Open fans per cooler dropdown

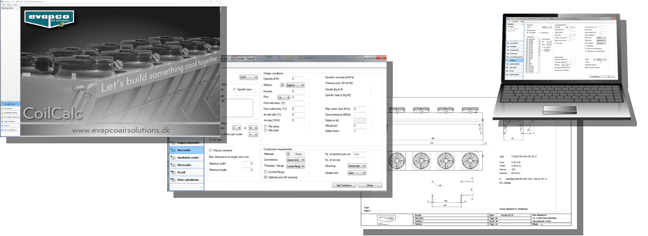253,134
